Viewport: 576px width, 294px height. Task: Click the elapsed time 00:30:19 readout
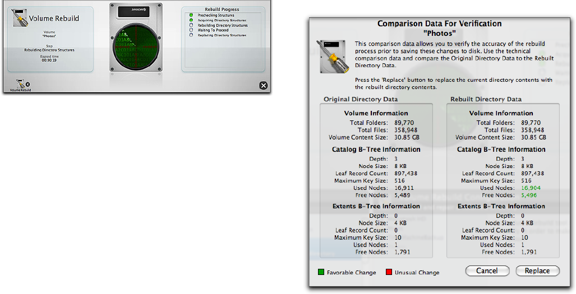tap(49, 60)
